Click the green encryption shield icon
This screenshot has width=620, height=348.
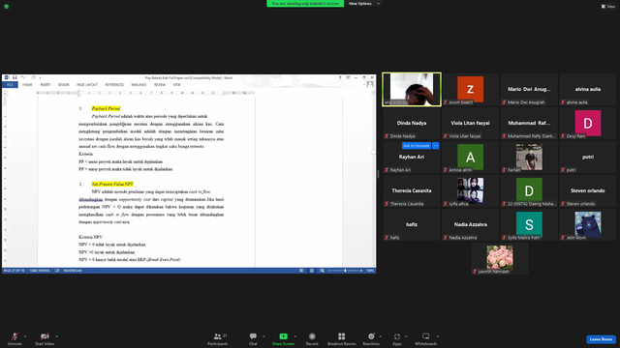pos(7,7)
